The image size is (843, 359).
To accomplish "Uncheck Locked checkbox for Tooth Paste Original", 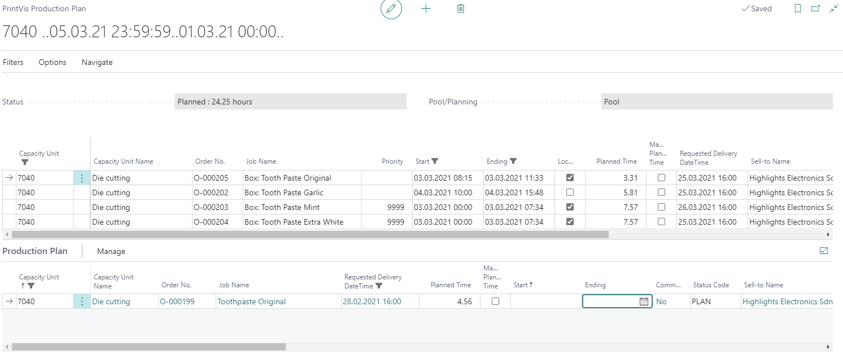I will [570, 177].
